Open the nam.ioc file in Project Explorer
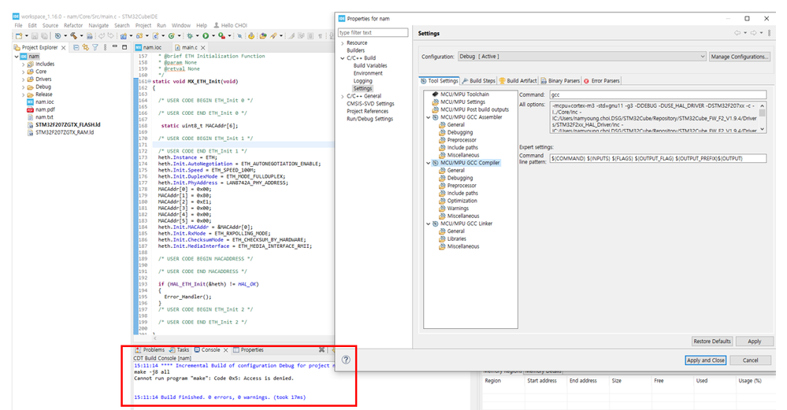This screenshot has height=410, width=787. tap(44, 102)
